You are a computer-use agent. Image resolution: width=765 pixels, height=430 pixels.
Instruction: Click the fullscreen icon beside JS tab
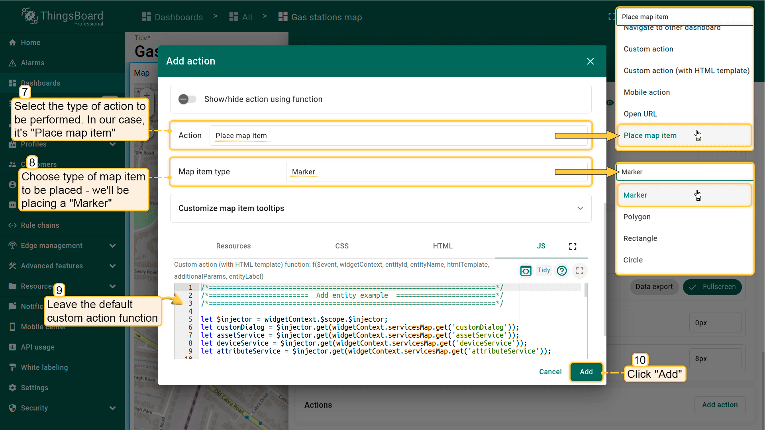(573, 246)
